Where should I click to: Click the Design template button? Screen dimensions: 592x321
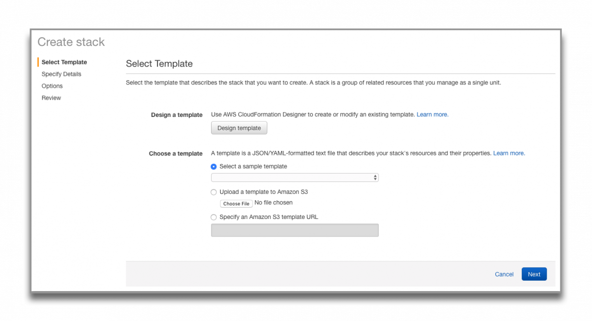(x=239, y=128)
